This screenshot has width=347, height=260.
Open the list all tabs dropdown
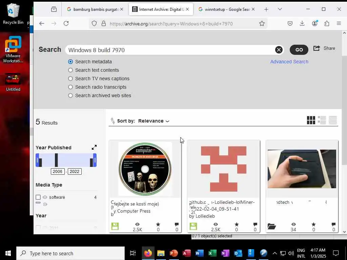click(280, 9)
